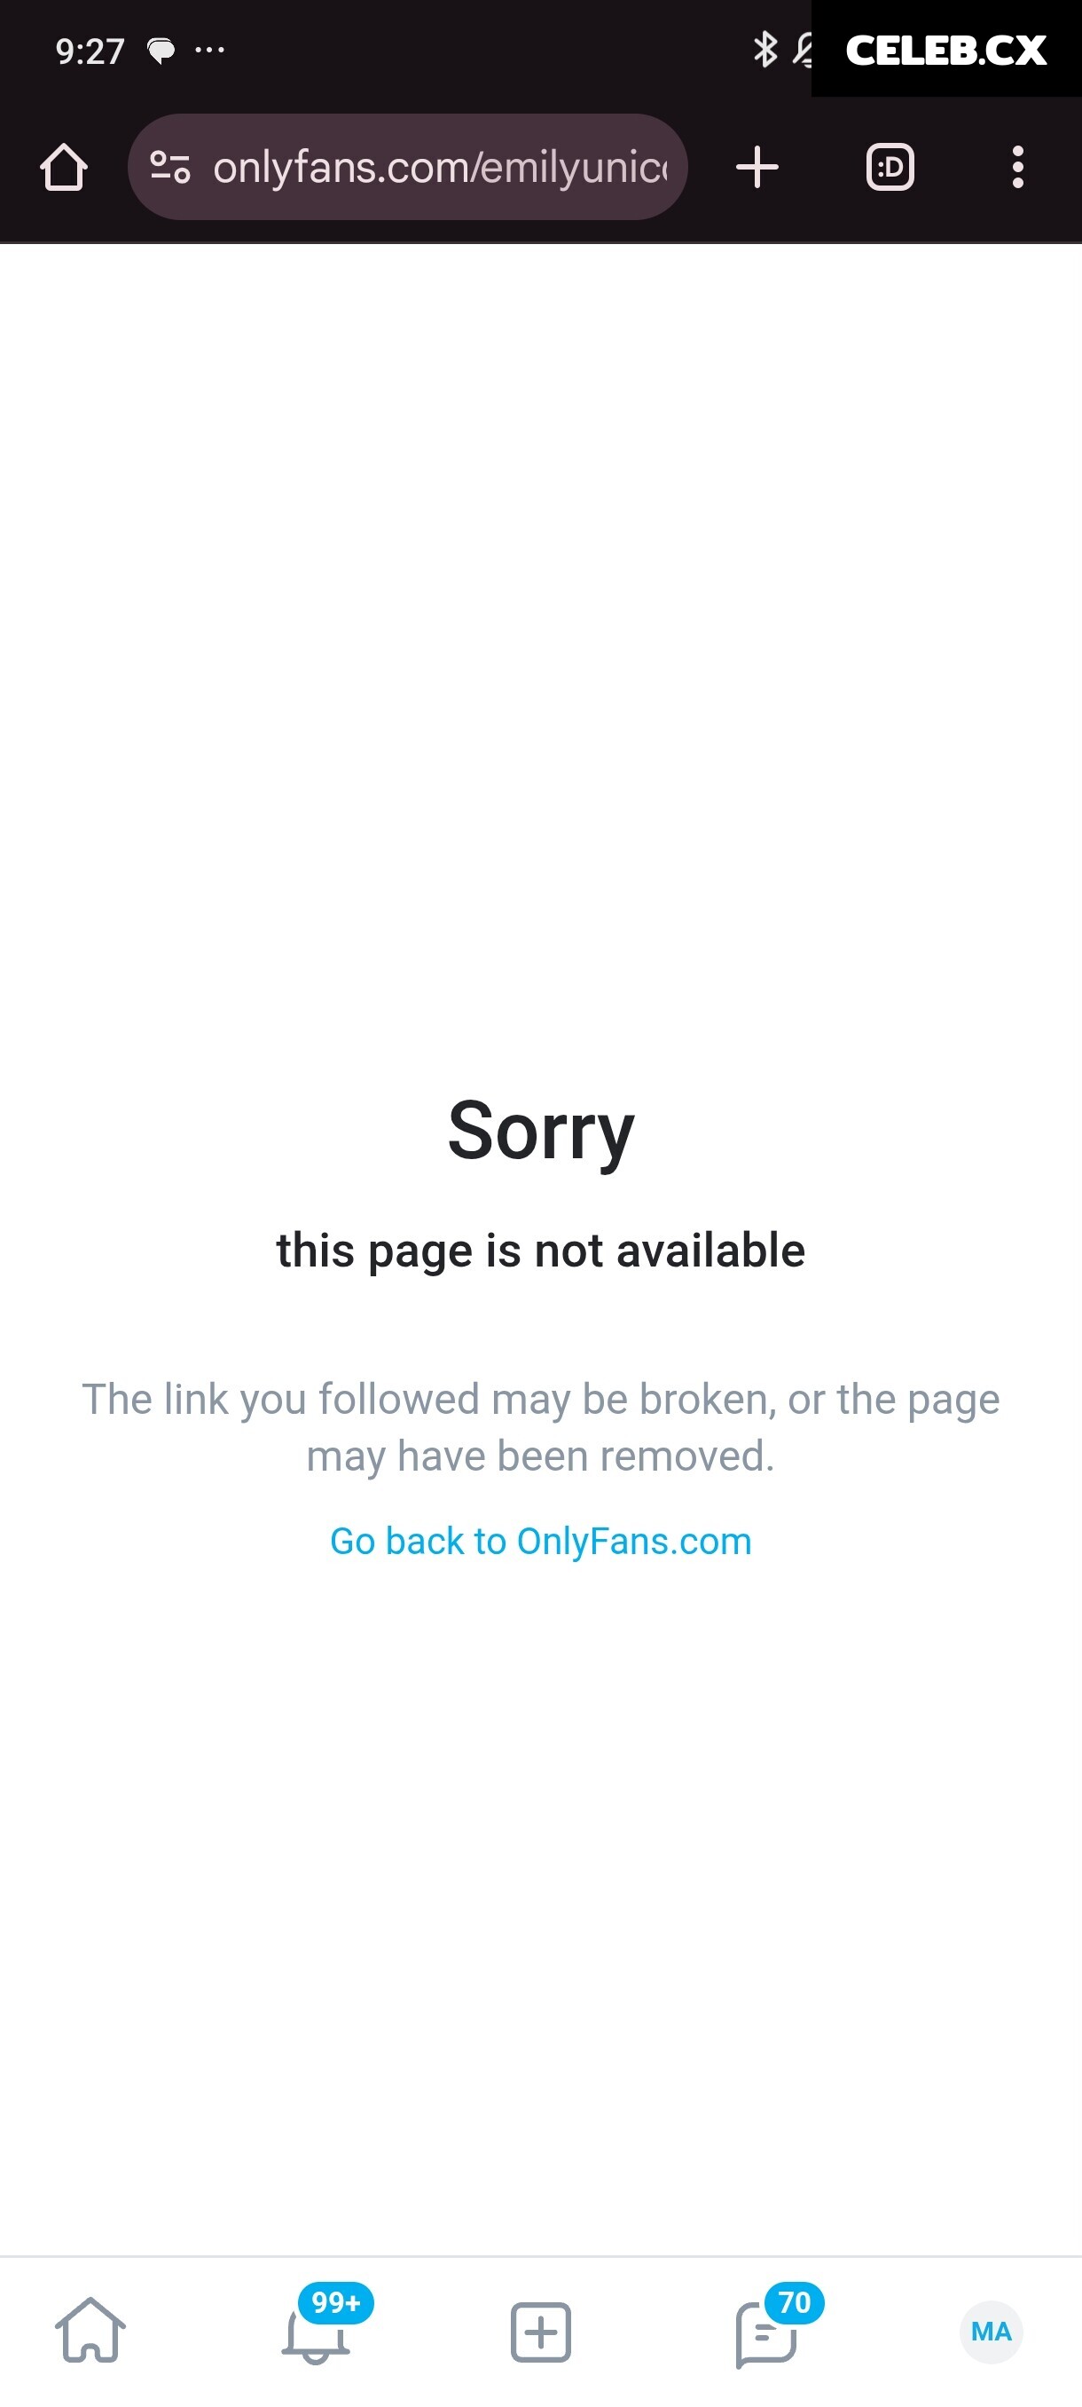Tap the Bluetooth status icon

[764, 50]
